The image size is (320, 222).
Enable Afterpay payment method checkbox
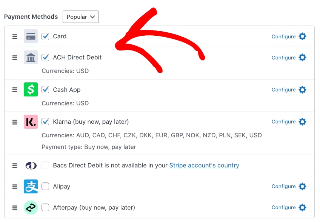click(45, 207)
